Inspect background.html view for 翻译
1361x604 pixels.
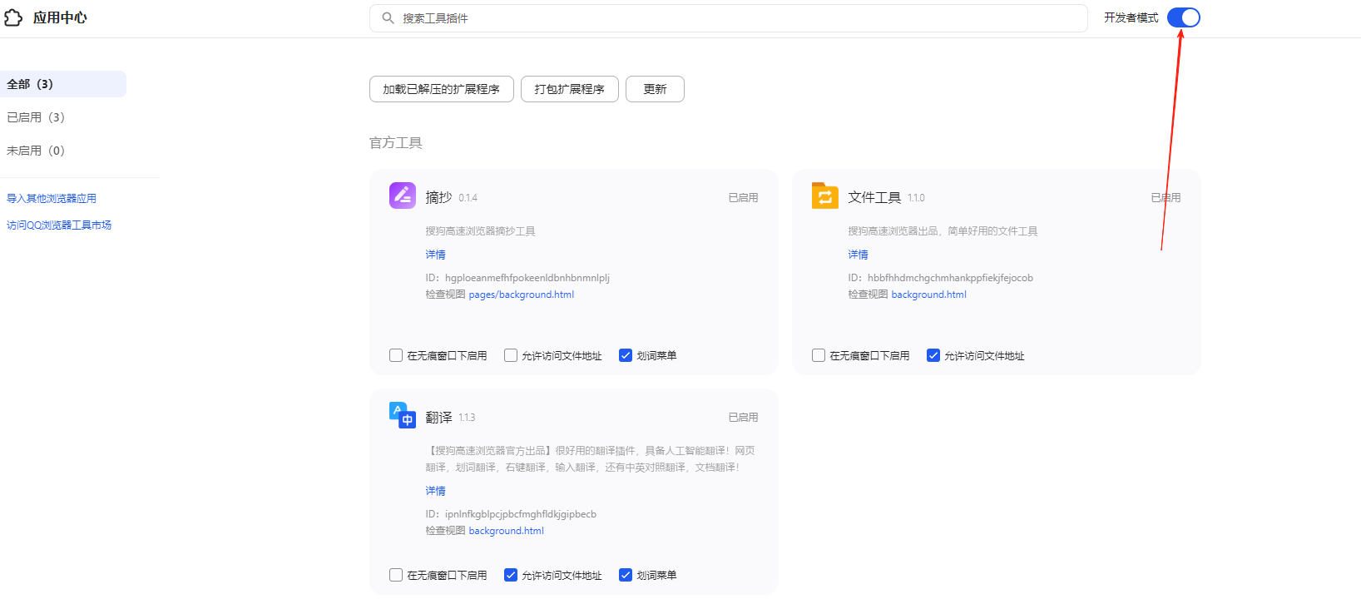(507, 531)
